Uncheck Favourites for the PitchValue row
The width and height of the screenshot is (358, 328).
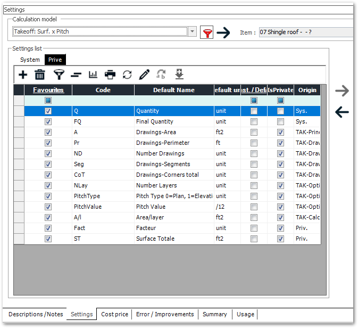pyautogui.click(x=48, y=207)
